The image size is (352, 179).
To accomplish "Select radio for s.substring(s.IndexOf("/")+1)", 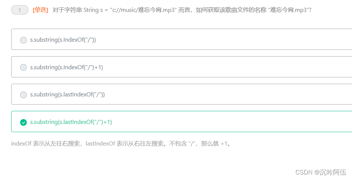I will [23, 67].
